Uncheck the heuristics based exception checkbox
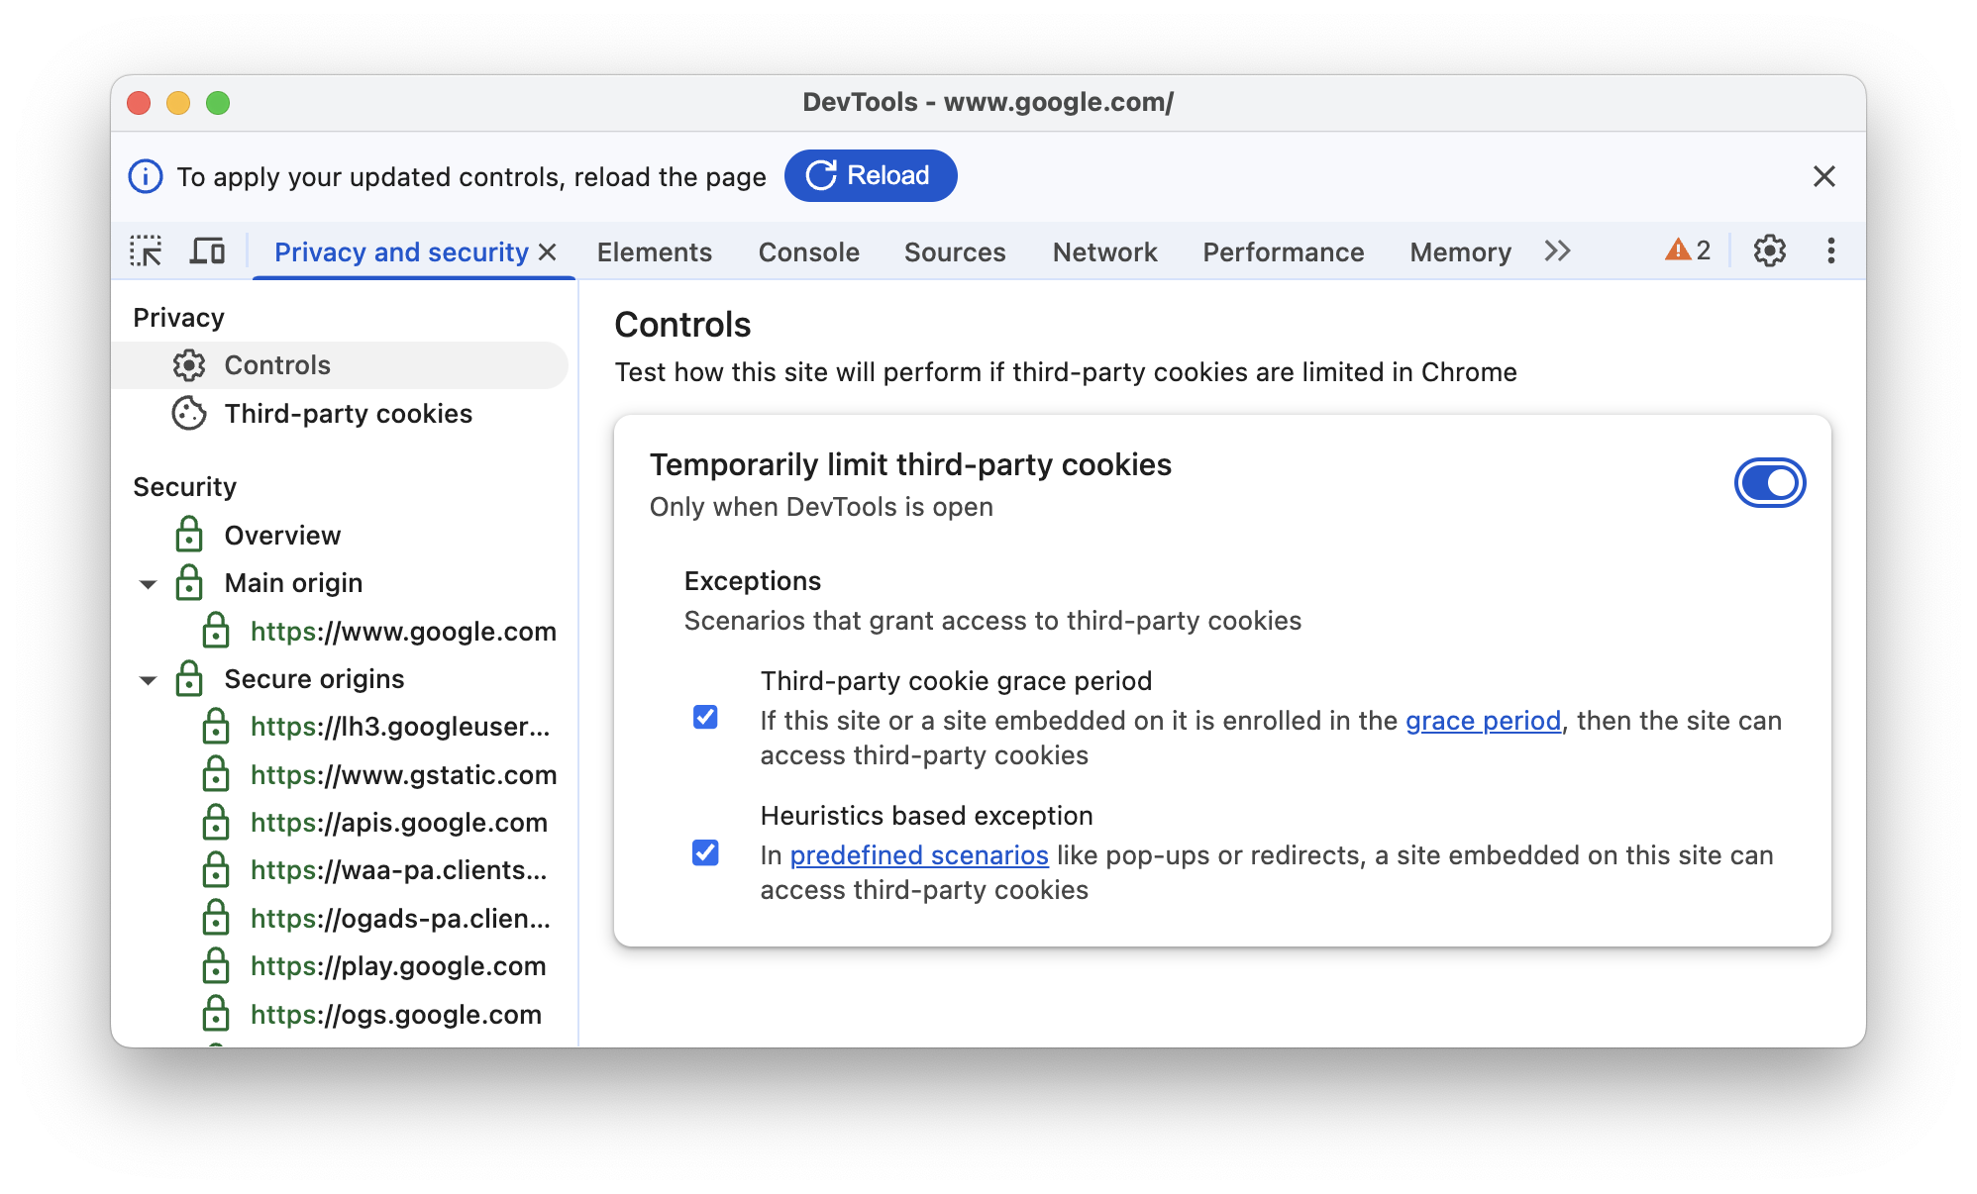The height and width of the screenshot is (1194, 1977). click(706, 851)
